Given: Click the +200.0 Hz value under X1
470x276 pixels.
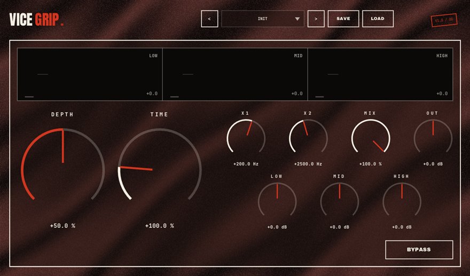Looking at the screenshot, I should pos(246,164).
